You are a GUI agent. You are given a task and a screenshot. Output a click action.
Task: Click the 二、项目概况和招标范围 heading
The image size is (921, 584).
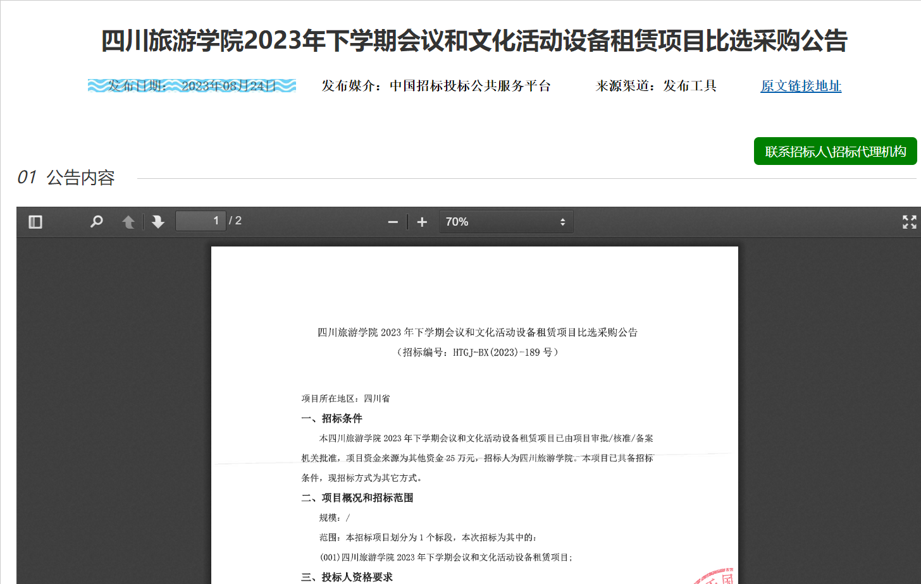(x=357, y=498)
